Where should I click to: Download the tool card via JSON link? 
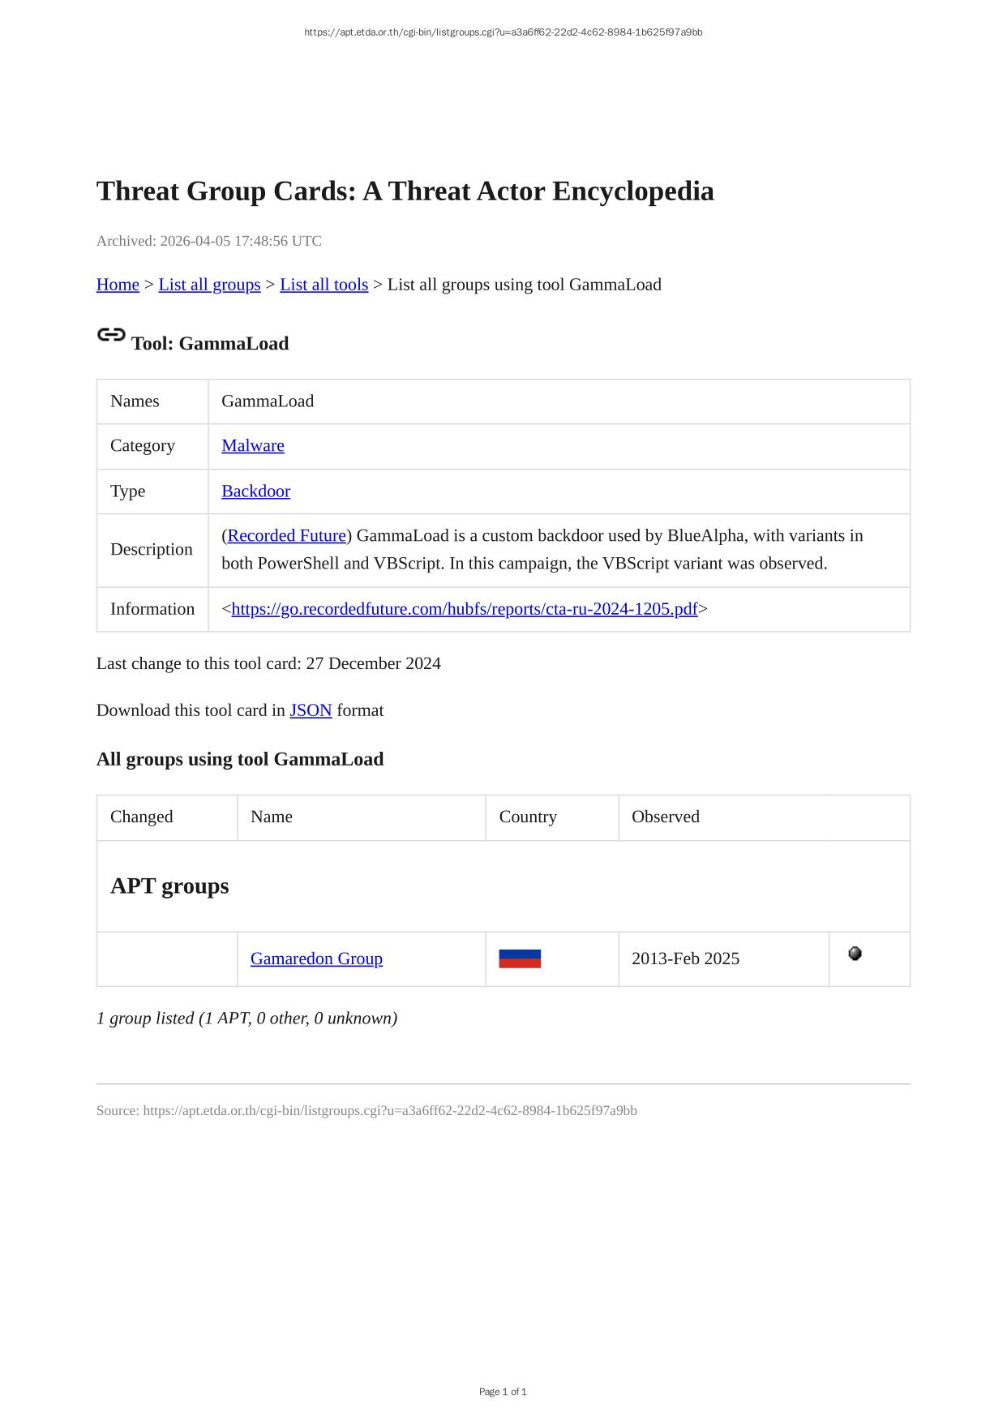tap(311, 710)
